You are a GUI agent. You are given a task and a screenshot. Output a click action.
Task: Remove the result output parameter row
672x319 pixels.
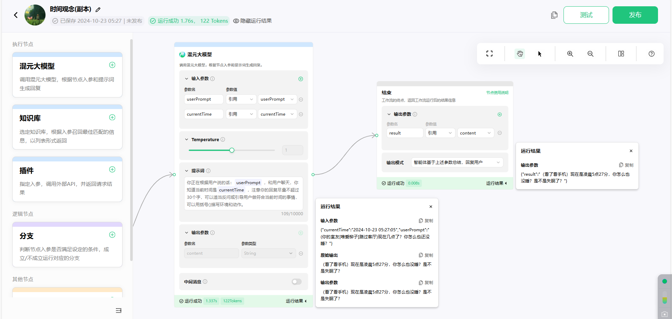pyautogui.click(x=500, y=133)
